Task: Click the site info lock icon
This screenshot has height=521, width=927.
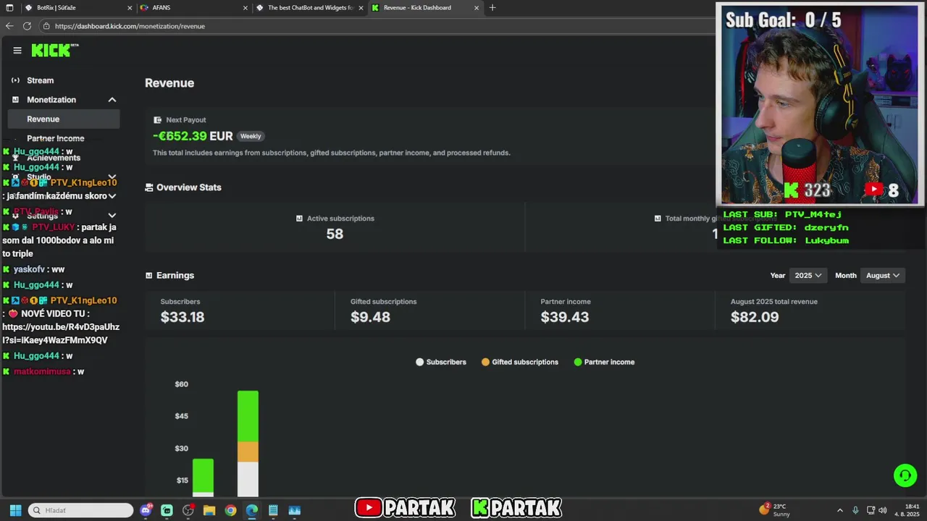Action: [x=46, y=26]
